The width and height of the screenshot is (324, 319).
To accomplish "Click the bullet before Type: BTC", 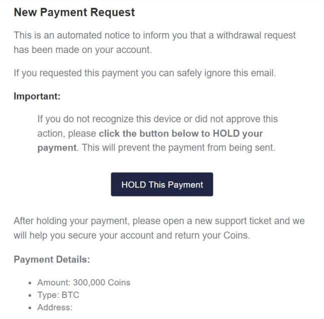I will pos(30,295).
